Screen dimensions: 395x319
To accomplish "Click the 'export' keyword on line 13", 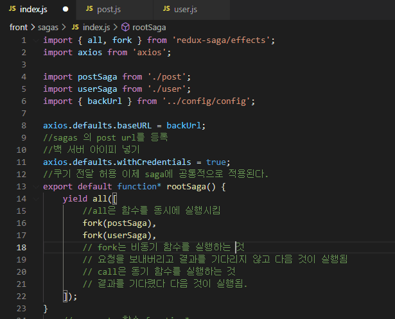I will (x=58, y=187).
